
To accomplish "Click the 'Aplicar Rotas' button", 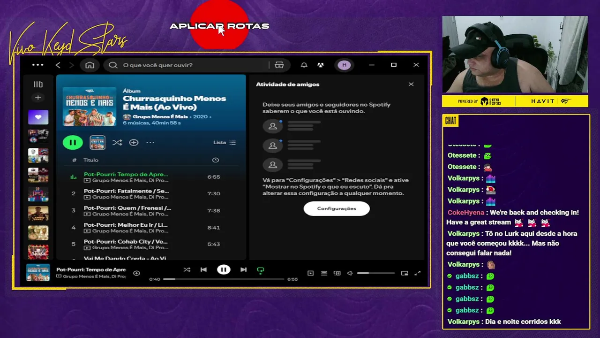I will [219, 26].
